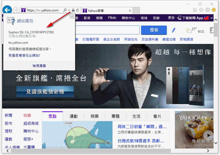The image size is (220, 155).
Task: Open the browser Home icon
Action: click(195, 10)
